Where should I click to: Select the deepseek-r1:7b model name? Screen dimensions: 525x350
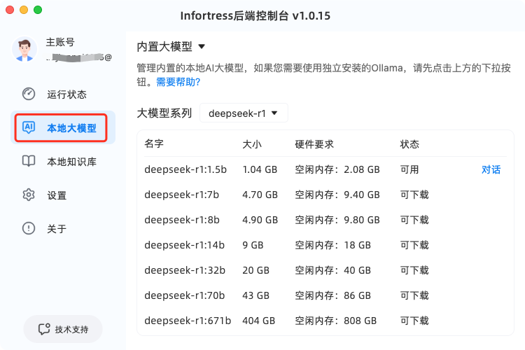click(x=181, y=195)
